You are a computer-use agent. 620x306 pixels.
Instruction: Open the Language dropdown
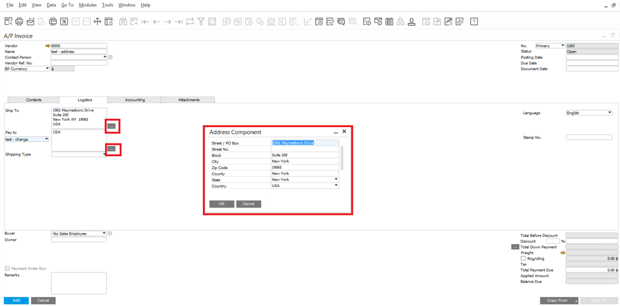click(609, 113)
